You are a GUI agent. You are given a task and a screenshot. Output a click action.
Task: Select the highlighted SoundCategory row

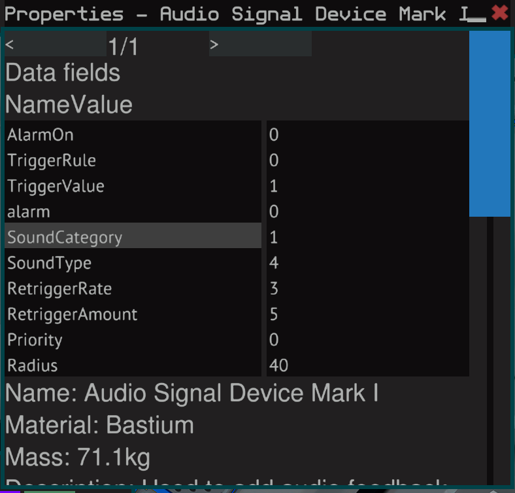[x=133, y=237]
